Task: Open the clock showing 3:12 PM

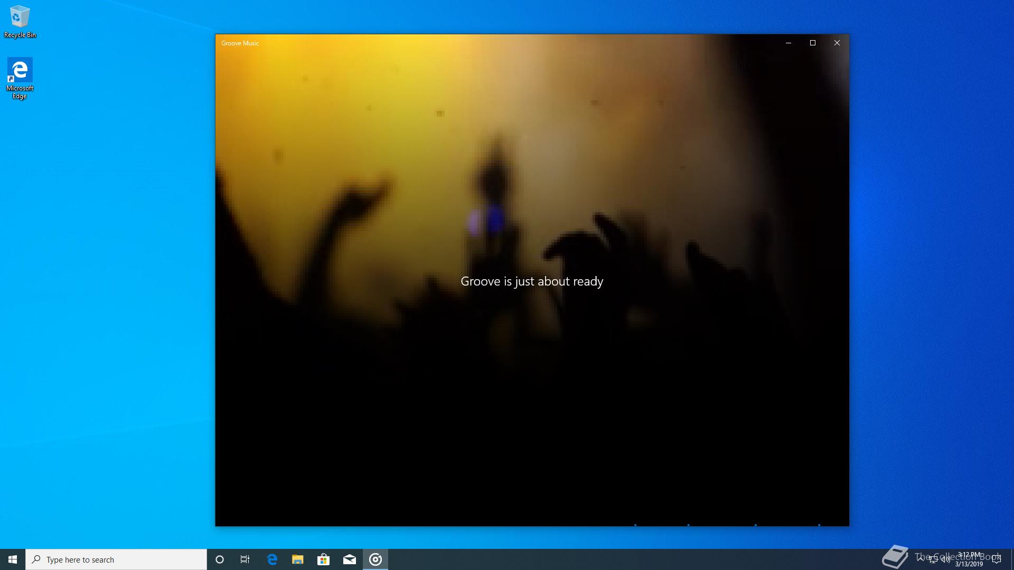Action: (969, 559)
